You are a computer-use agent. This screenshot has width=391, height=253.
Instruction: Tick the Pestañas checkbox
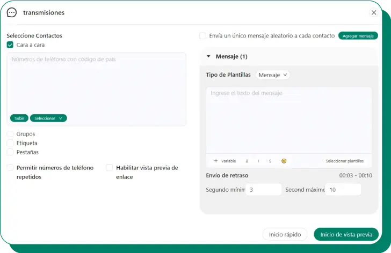coord(10,152)
